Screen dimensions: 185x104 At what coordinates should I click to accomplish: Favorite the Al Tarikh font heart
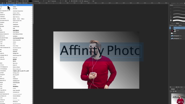click(x=32, y=9)
